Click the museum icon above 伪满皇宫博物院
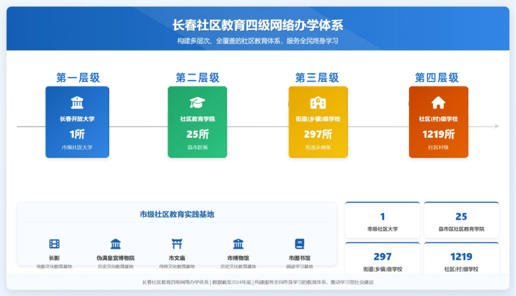Screen dimensions: 516x296 [116, 244]
